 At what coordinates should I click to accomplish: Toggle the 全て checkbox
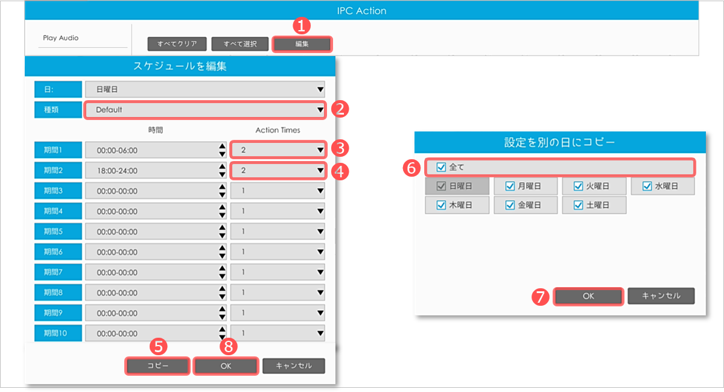(441, 166)
